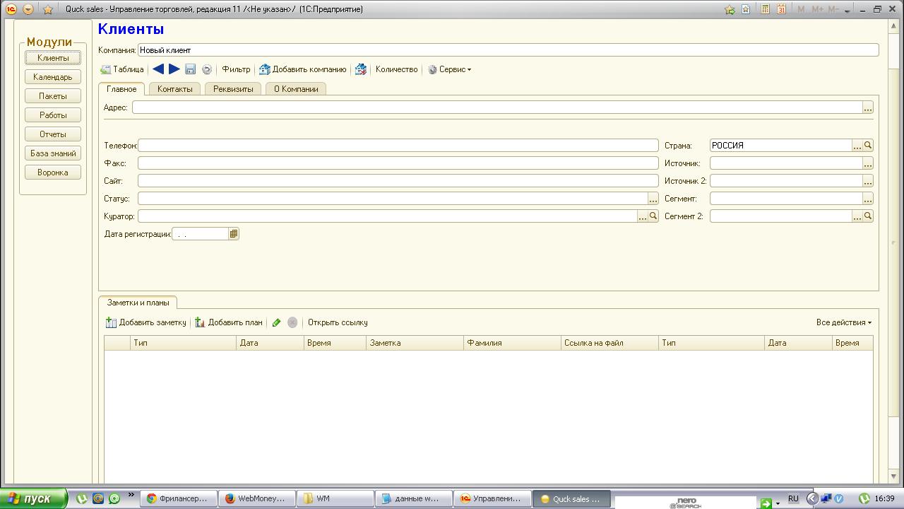Open the 1C main menu icon in title bar
The width and height of the screenshot is (904, 509).
[11, 9]
